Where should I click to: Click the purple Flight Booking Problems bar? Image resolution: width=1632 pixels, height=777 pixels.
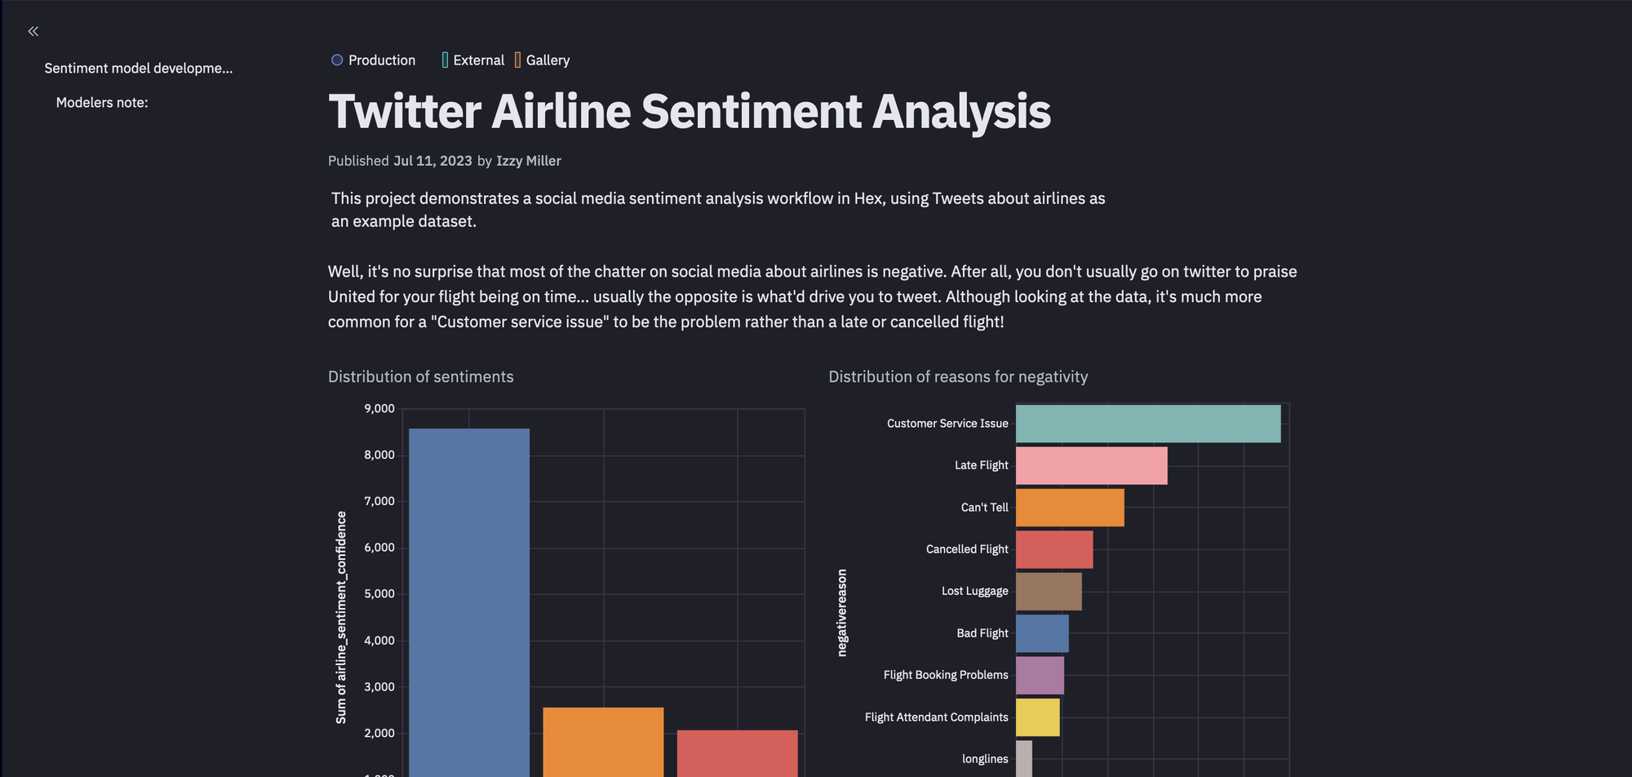click(x=1040, y=675)
